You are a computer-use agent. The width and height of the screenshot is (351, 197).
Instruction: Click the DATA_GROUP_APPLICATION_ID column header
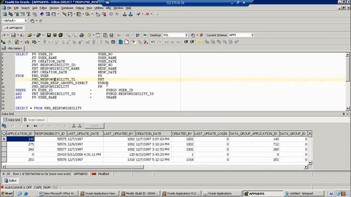254,134
